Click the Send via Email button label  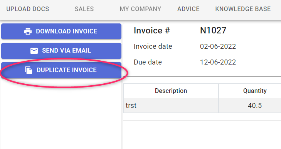pos(66,51)
